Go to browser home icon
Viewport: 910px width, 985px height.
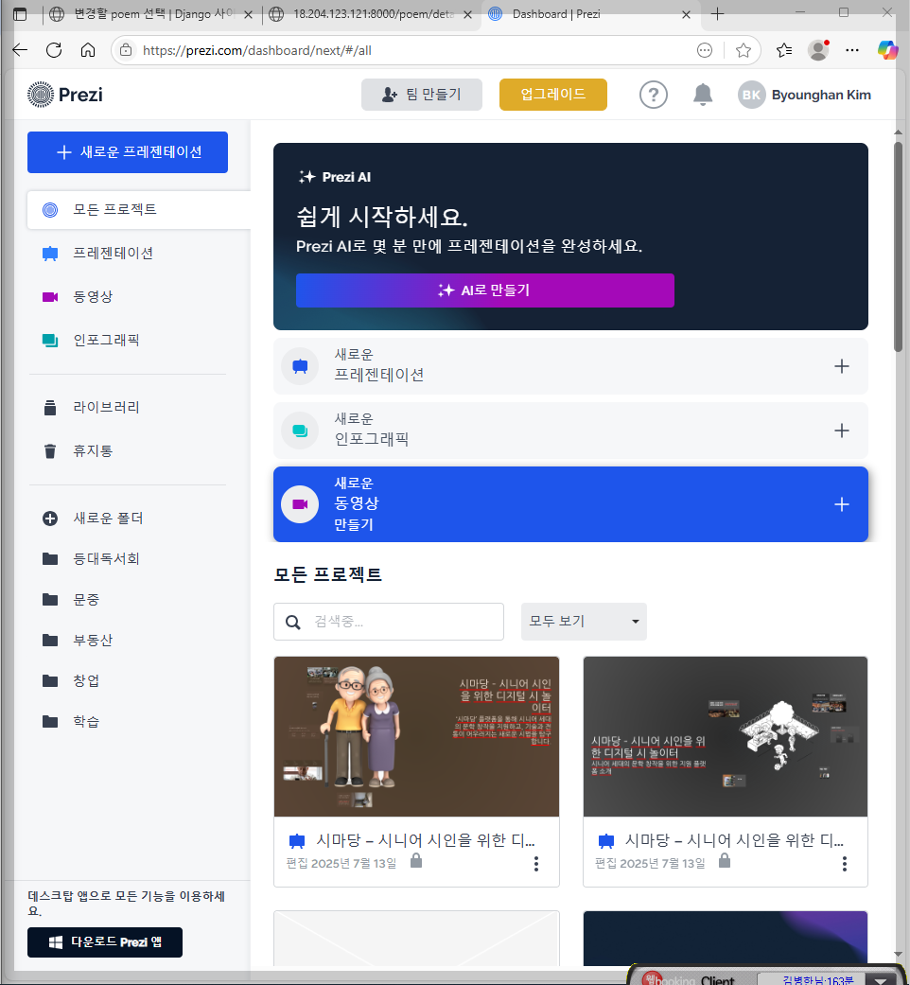88,50
